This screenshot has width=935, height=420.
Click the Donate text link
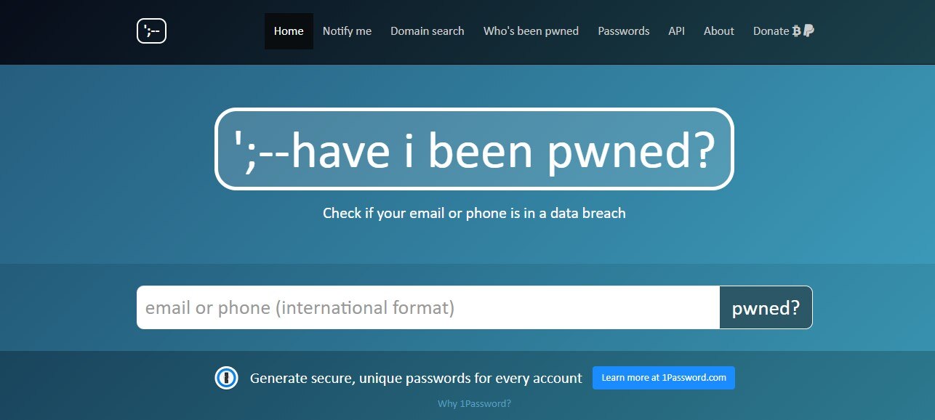(x=771, y=31)
